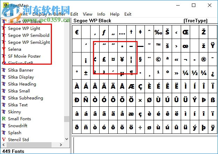Select Stencil Std font
The width and height of the screenshot is (218, 154).
[x=18, y=139]
